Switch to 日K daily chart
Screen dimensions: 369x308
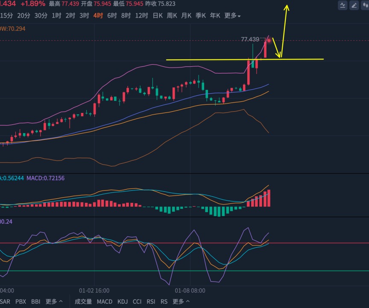pyautogui.click(x=158, y=15)
